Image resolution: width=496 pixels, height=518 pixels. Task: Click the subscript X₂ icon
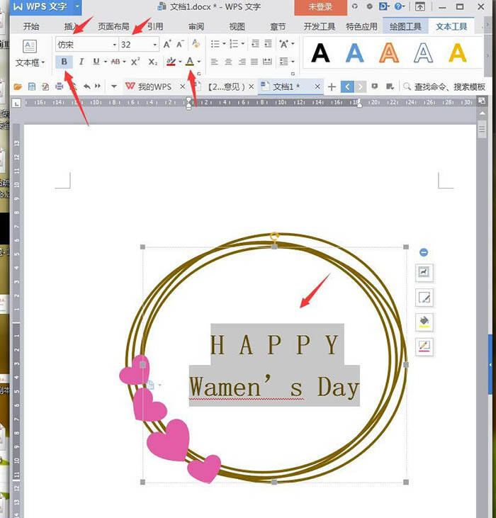152,62
